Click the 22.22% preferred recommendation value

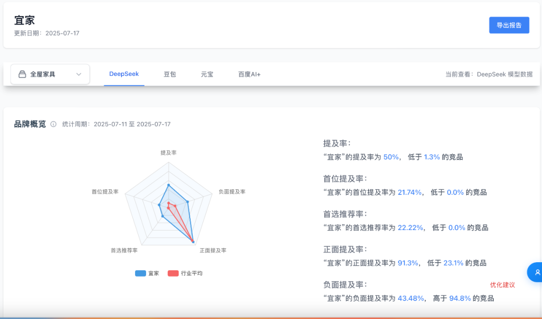point(411,228)
